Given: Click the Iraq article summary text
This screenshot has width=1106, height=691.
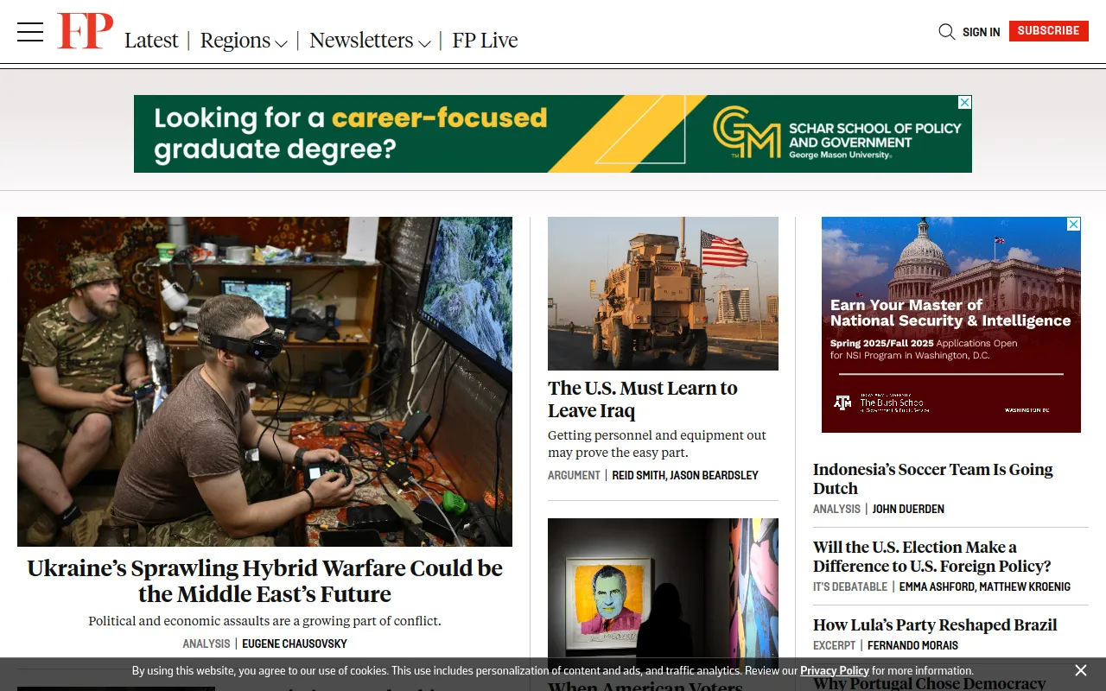Looking at the screenshot, I should pos(657,444).
